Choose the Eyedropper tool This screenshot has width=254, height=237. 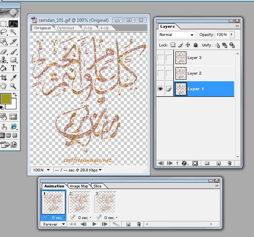click(13, 77)
